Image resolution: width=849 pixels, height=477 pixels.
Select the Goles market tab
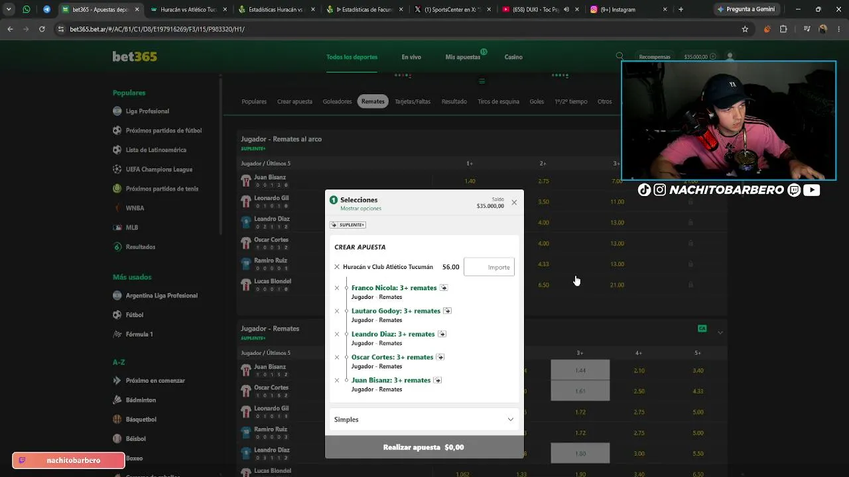(537, 101)
